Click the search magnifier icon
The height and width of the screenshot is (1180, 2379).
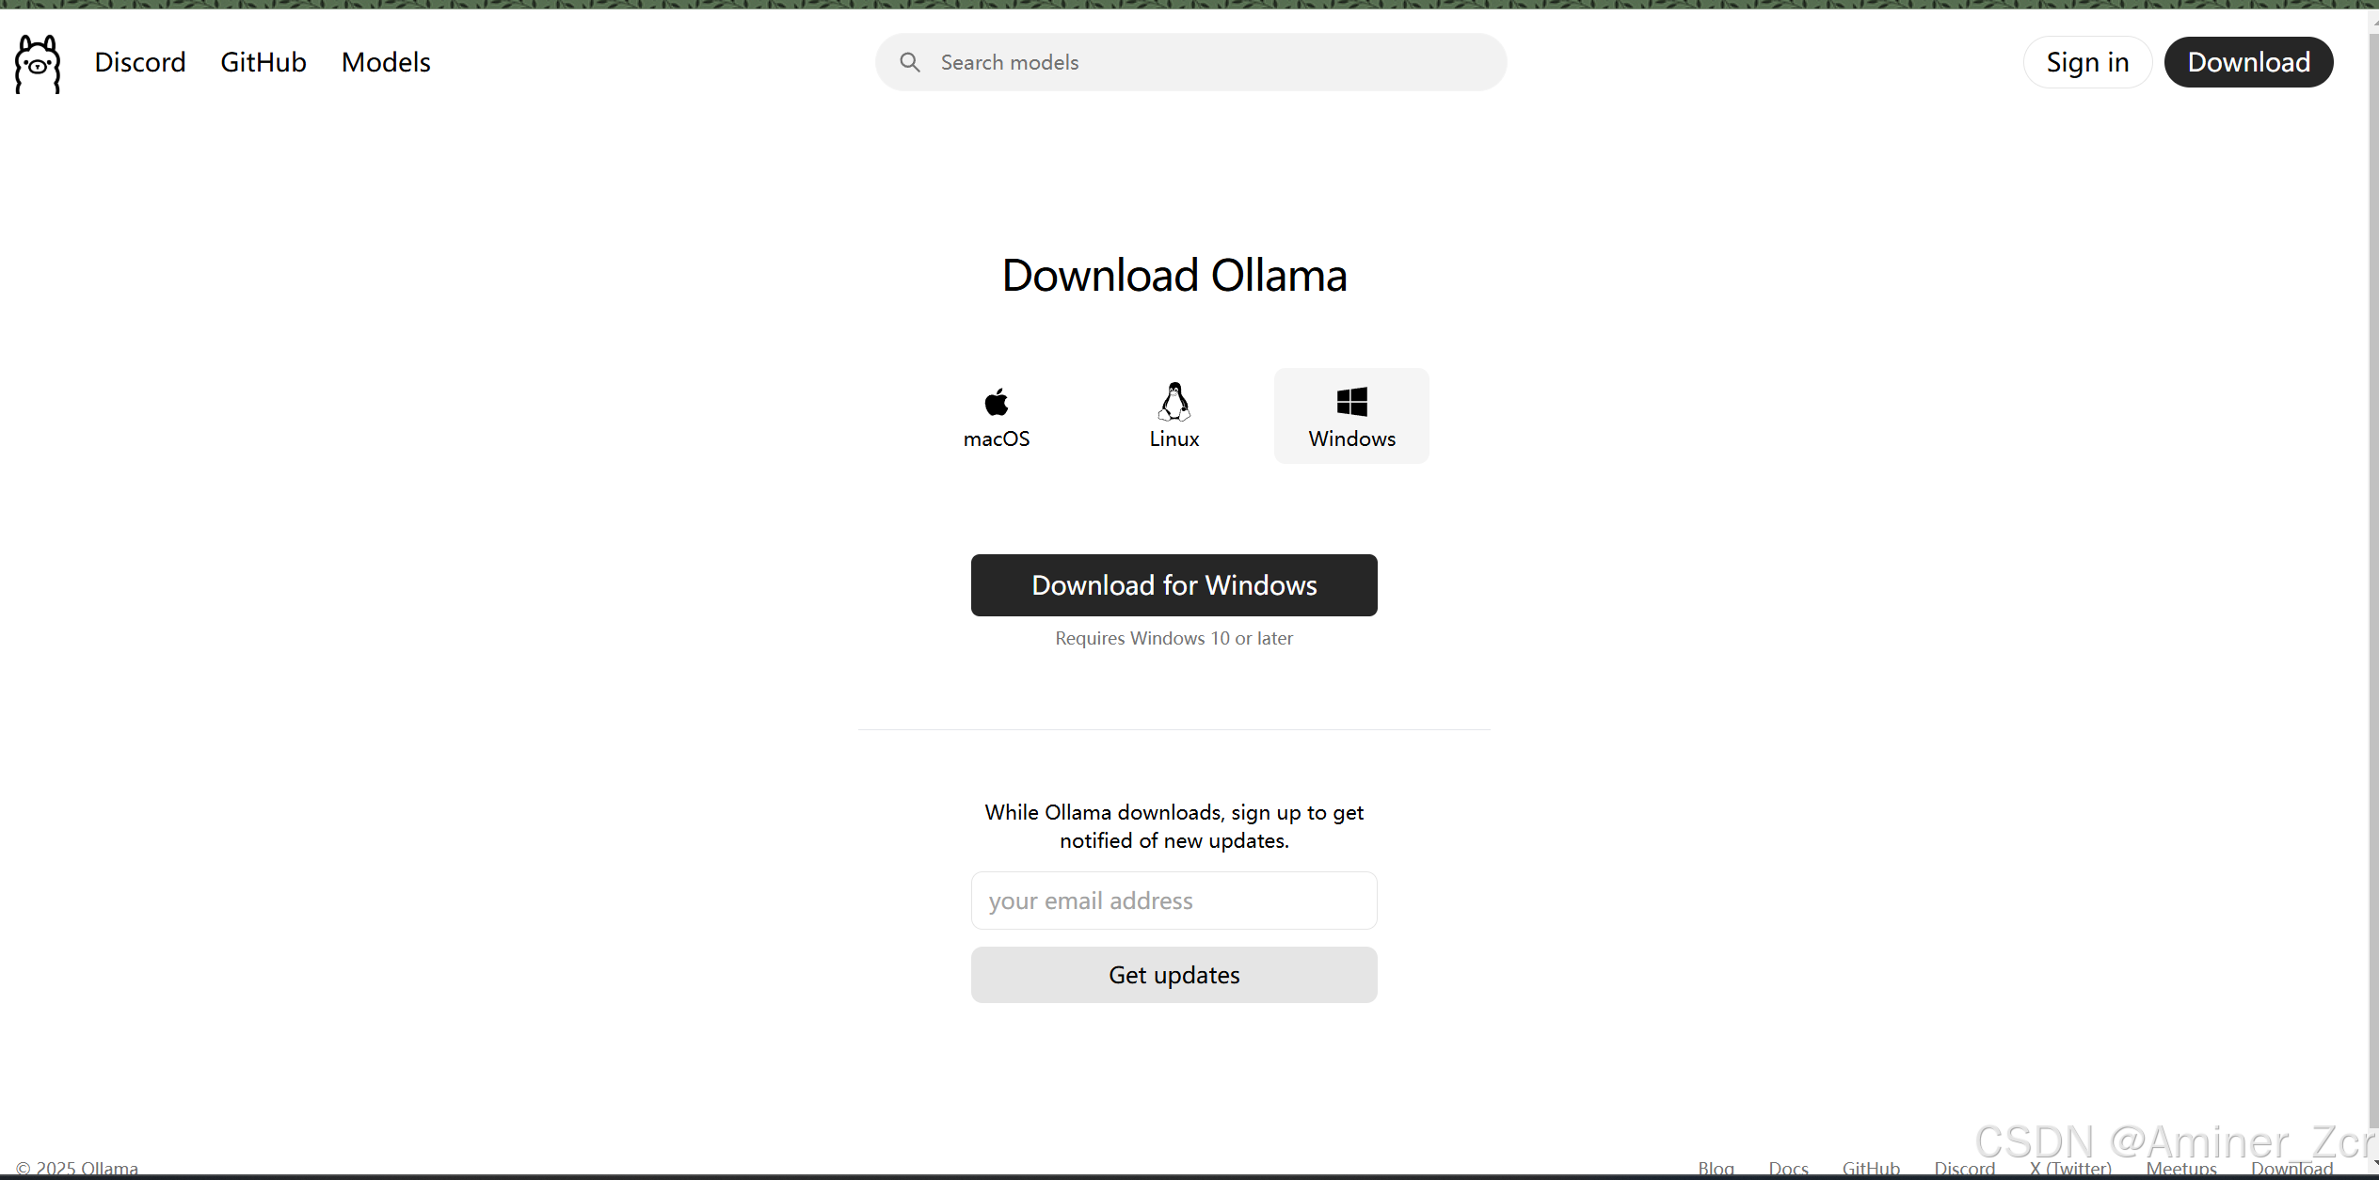909,62
